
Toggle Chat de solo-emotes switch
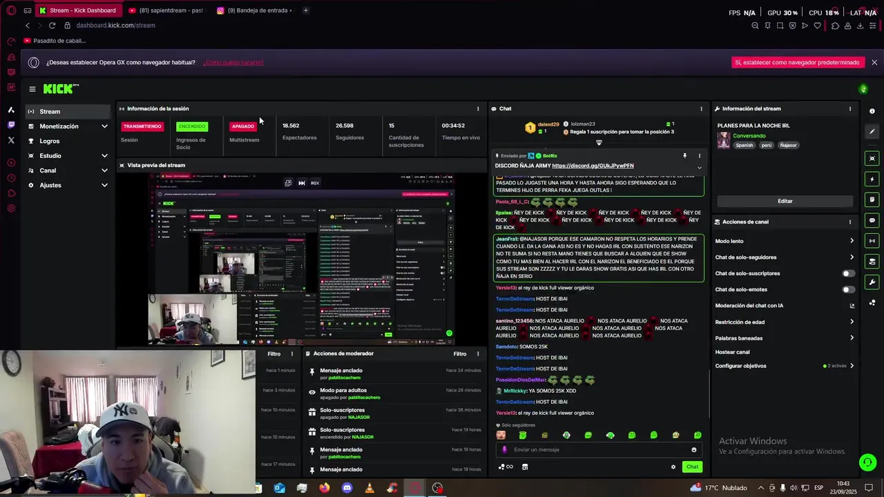pos(848,290)
